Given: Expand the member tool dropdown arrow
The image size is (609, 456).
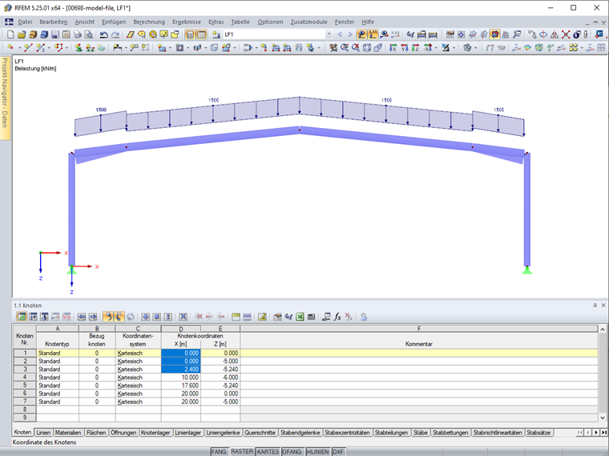Looking at the screenshot, I should pyautogui.click(x=126, y=48).
